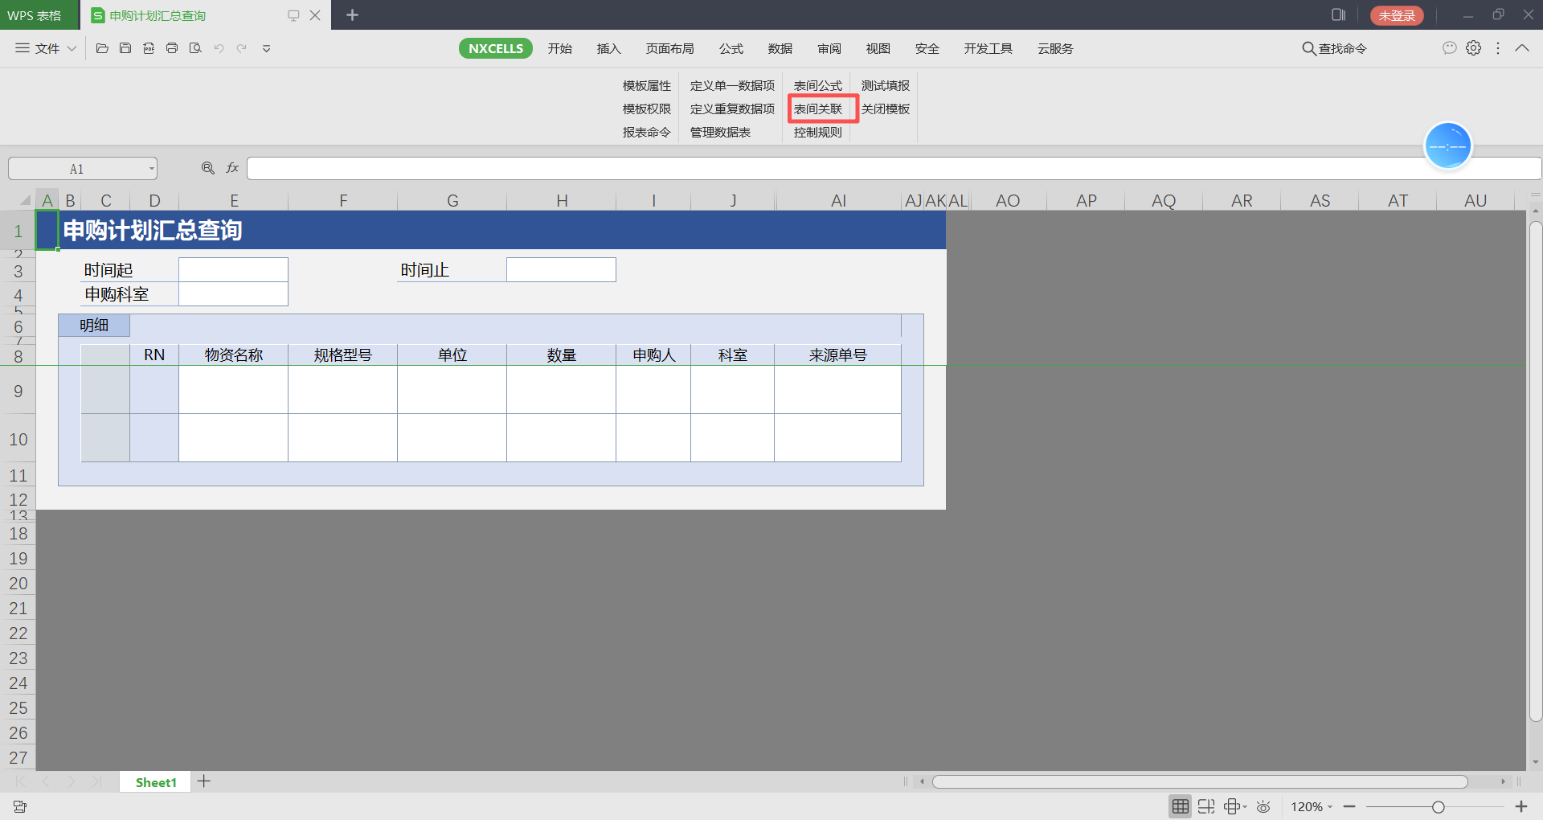
Task: Click the 管理数据表 button
Action: 720,132
